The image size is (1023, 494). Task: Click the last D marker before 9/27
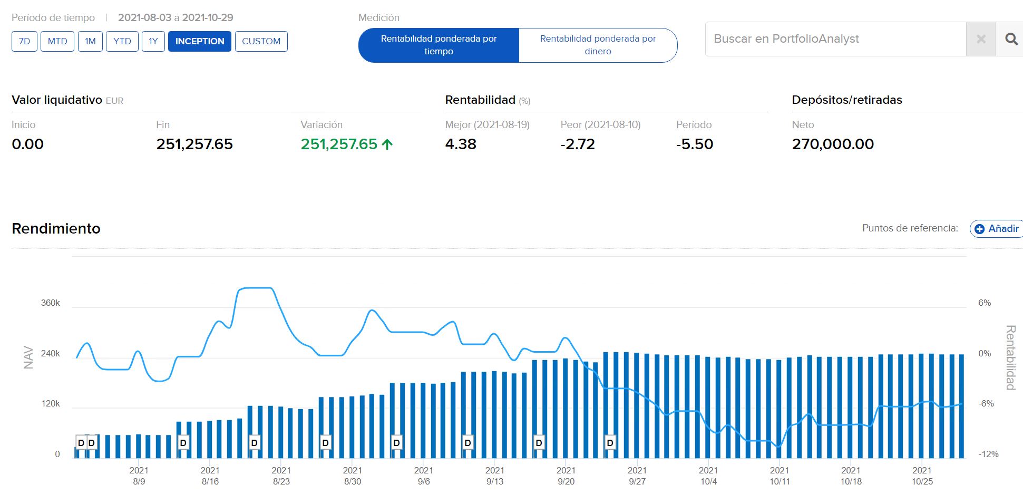coord(610,443)
